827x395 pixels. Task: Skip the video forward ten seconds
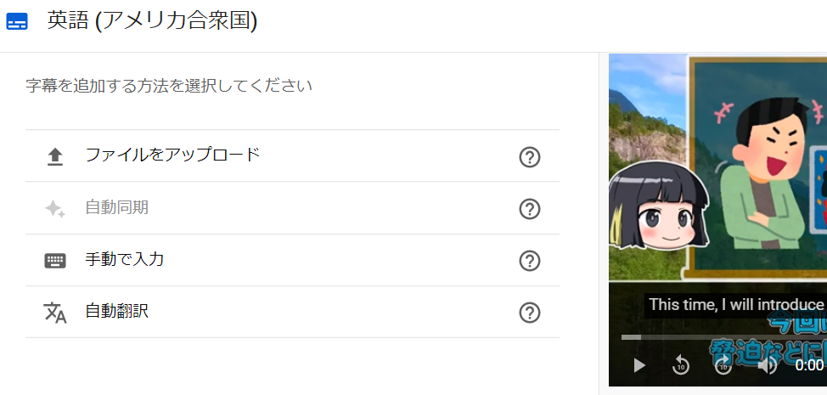[723, 364]
